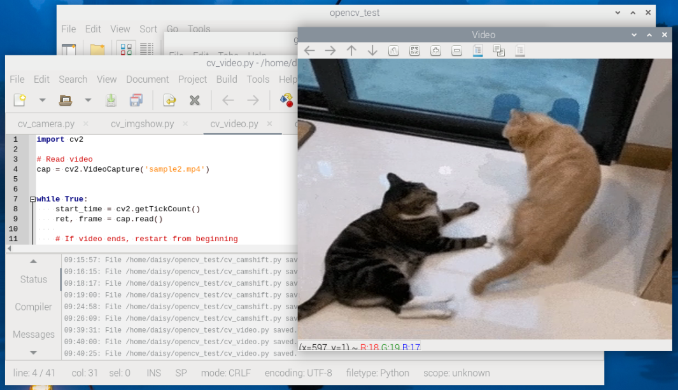The image size is (678, 390).
Task: Close the cv_video.py tab
Action: 269,123
